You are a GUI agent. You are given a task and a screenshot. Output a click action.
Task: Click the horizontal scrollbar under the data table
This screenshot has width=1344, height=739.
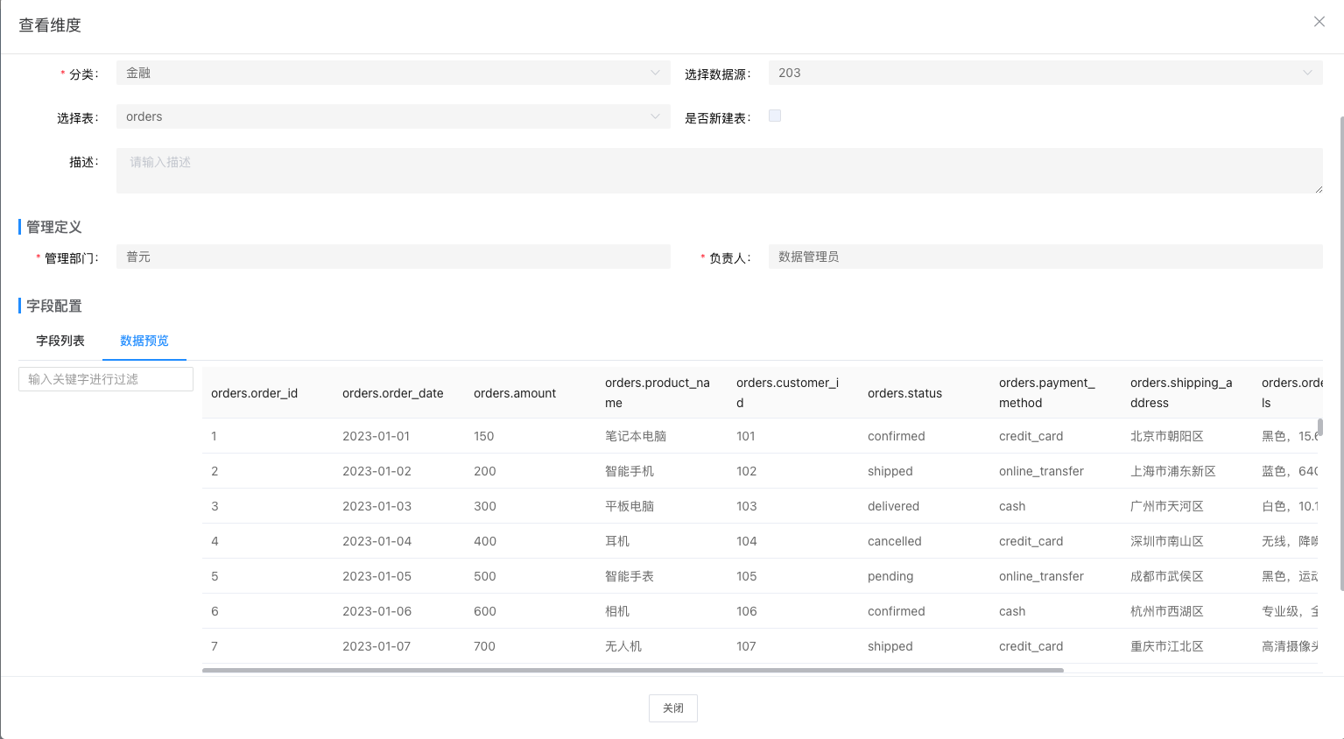[x=630, y=671]
